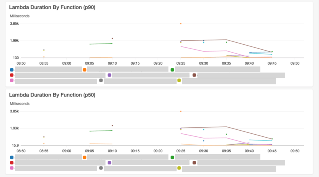The width and height of the screenshot is (319, 177).
Task: Toggle the green legend series in p90 panel
Action: pos(172,70)
